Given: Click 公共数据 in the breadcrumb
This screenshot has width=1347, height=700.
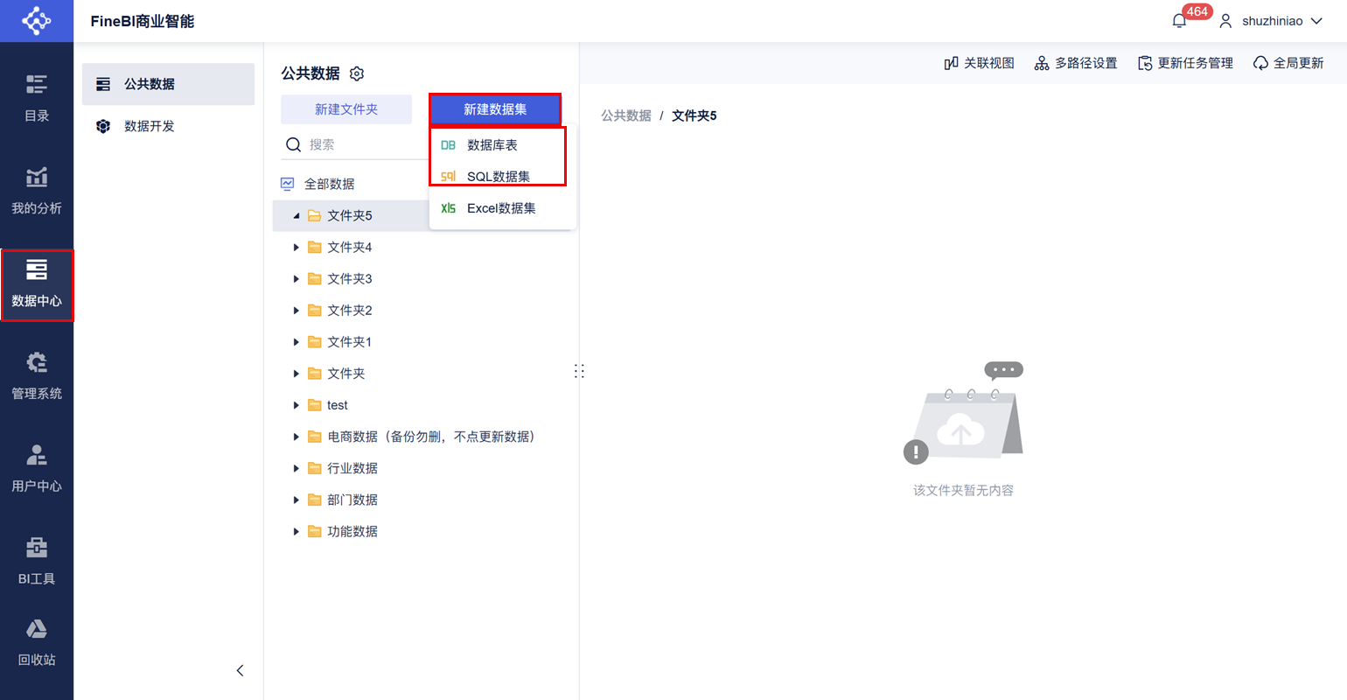Looking at the screenshot, I should (x=626, y=115).
